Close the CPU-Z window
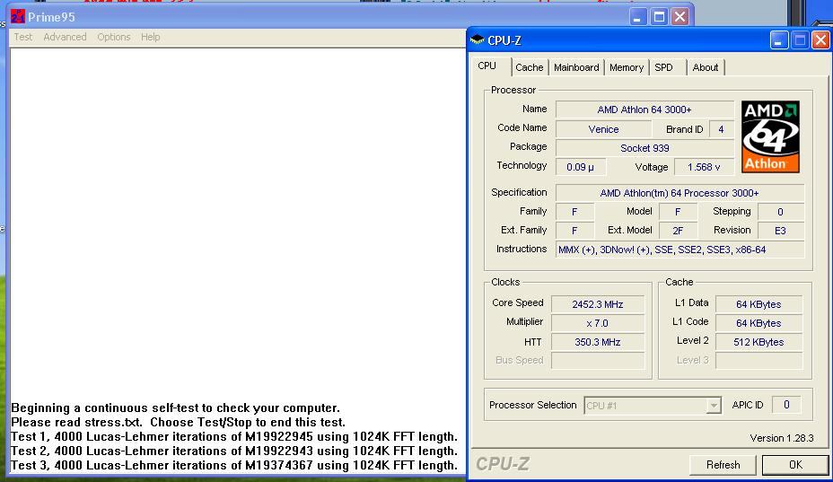This screenshot has width=833, height=482. pos(820,40)
